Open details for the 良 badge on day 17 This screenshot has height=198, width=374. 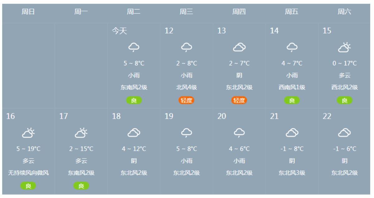click(x=82, y=186)
